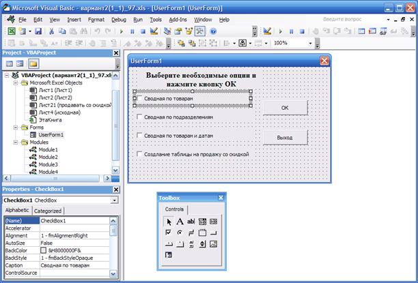Select the Label control in Toolbox
Viewport: 418px width, 283px height.
pyautogui.click(x=180, y=221)
